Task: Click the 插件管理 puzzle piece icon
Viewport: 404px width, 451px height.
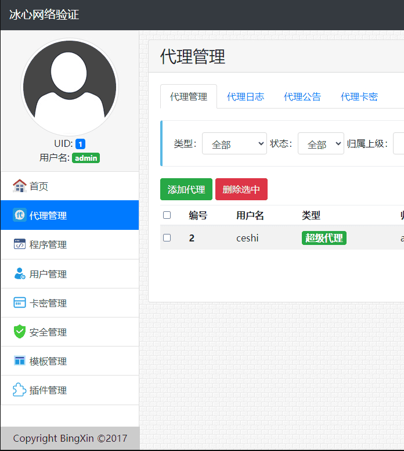Action: coord(20,390)
